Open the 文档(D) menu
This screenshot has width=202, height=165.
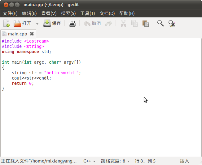pyautogui.click(x=107, y=13)
